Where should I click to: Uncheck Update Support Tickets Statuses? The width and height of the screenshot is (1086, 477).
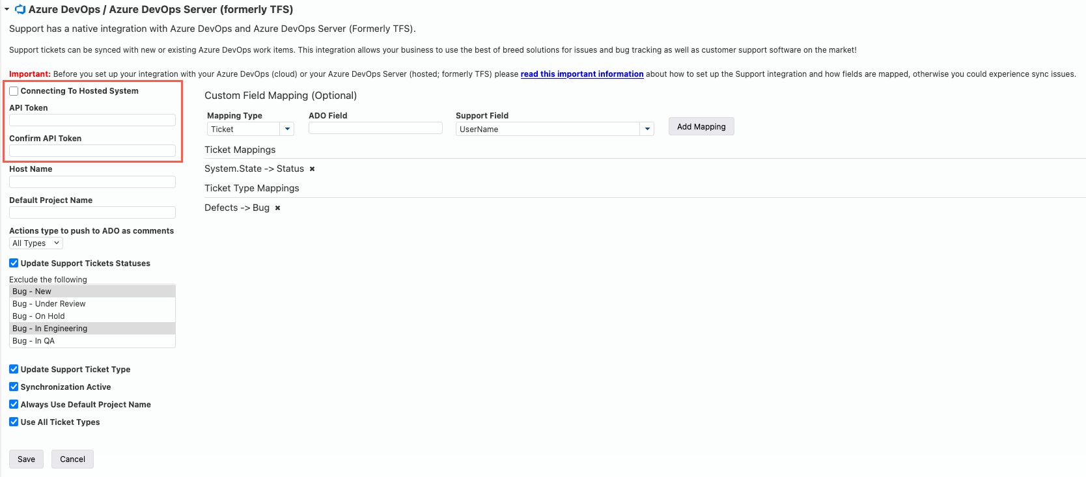(x=14, y=264)
